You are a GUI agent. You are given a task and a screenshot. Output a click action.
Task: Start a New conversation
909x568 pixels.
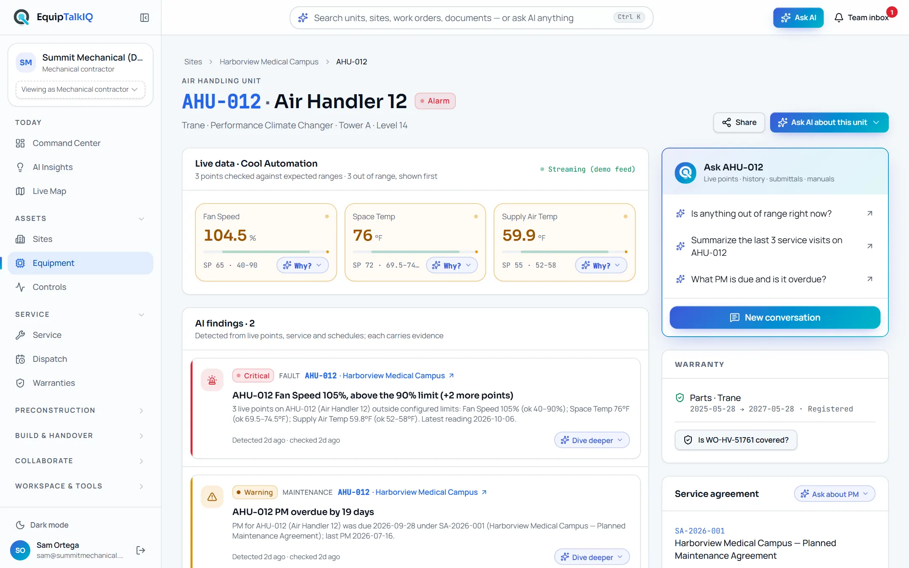point(775,317)
